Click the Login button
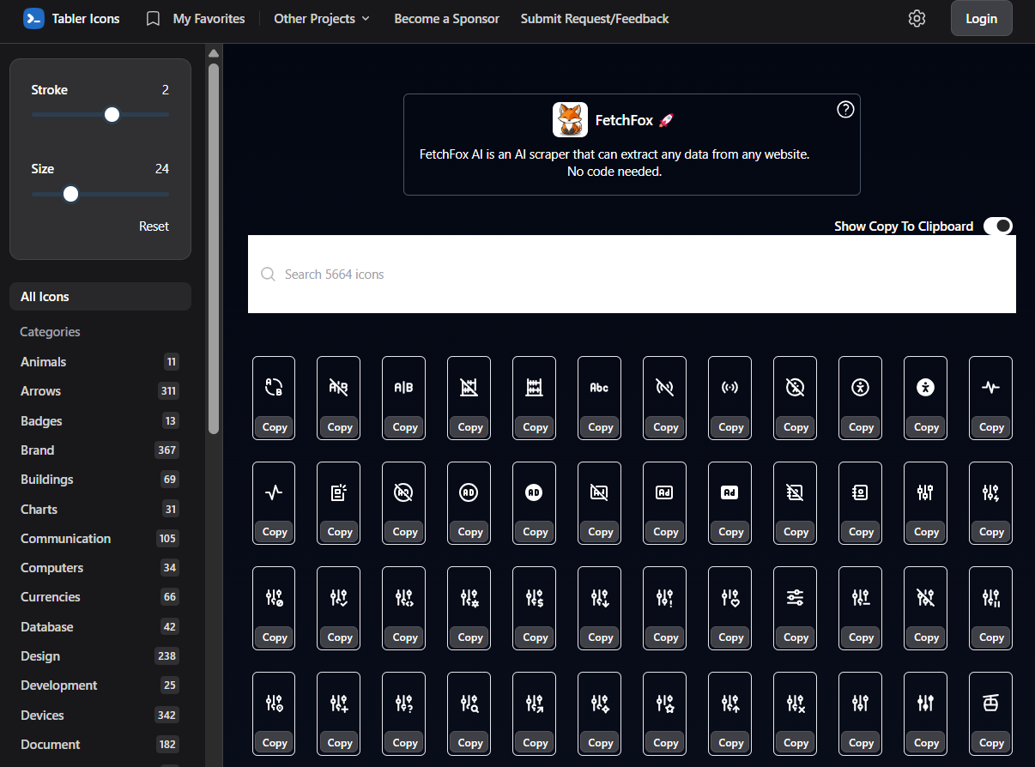Screen dimensions: 1035x767 981,18
